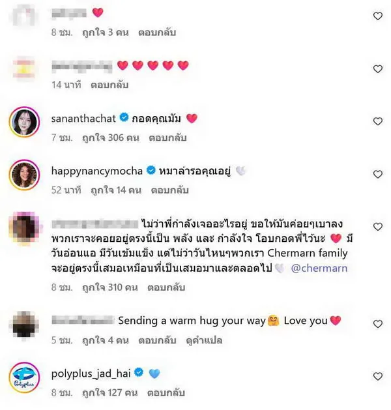
Task: Reply to polyplus_jad_hai comment via ตอบกลับ
Action: click(x=166, y=393)
